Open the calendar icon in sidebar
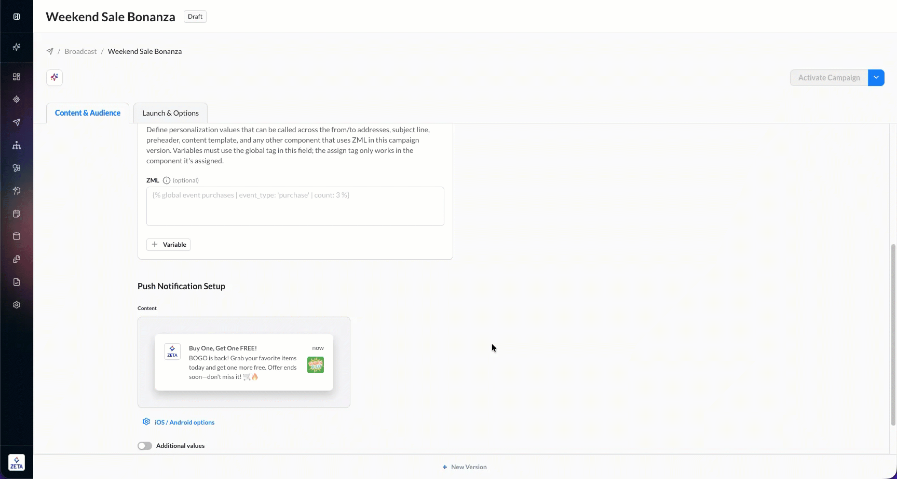The image size is (897, 479). tap(17, 214)
